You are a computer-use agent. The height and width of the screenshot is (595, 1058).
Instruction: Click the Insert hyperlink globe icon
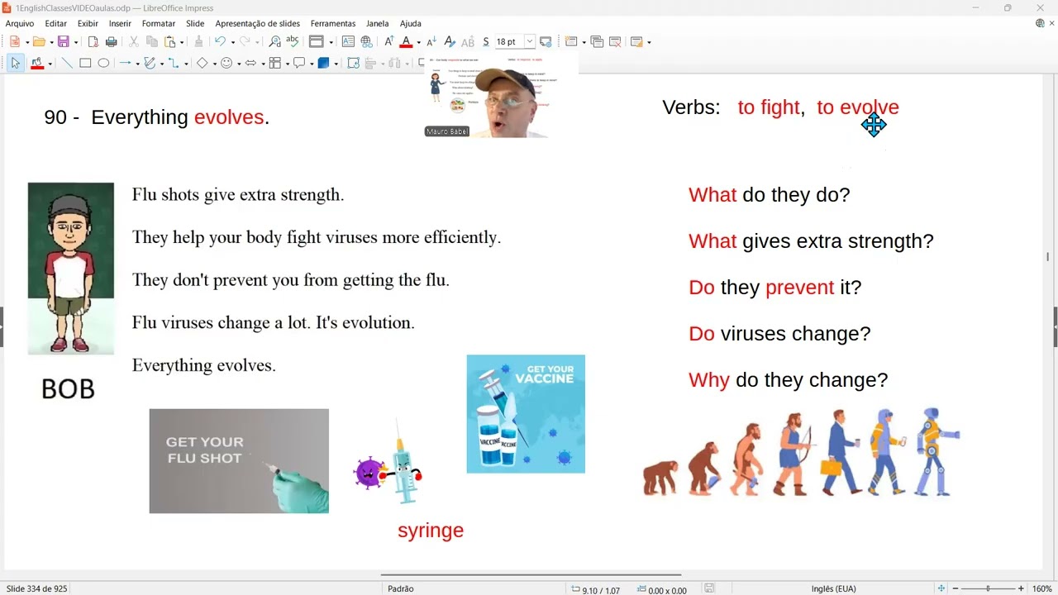[366, 41]
